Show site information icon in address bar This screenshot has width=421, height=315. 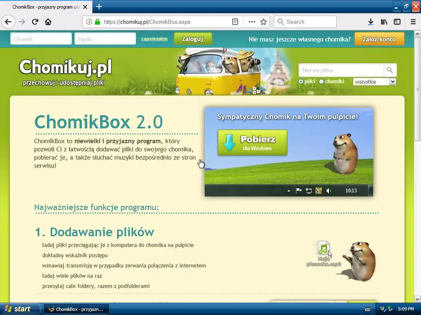(x=89, y=22)
